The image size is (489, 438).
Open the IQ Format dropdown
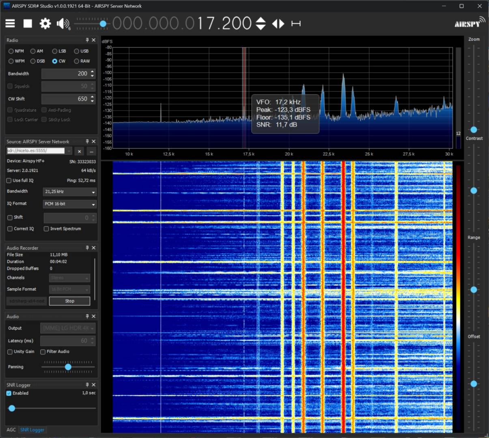tap(69, 204)
